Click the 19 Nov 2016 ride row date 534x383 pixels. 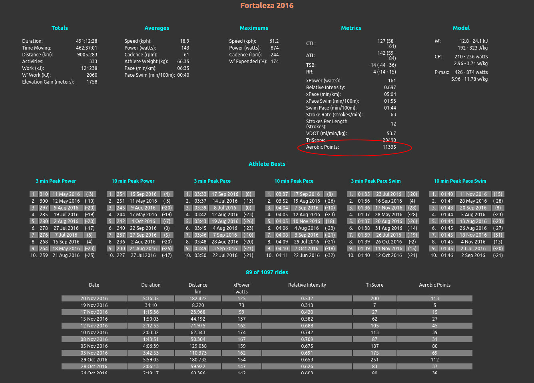(x=94, y=305)
